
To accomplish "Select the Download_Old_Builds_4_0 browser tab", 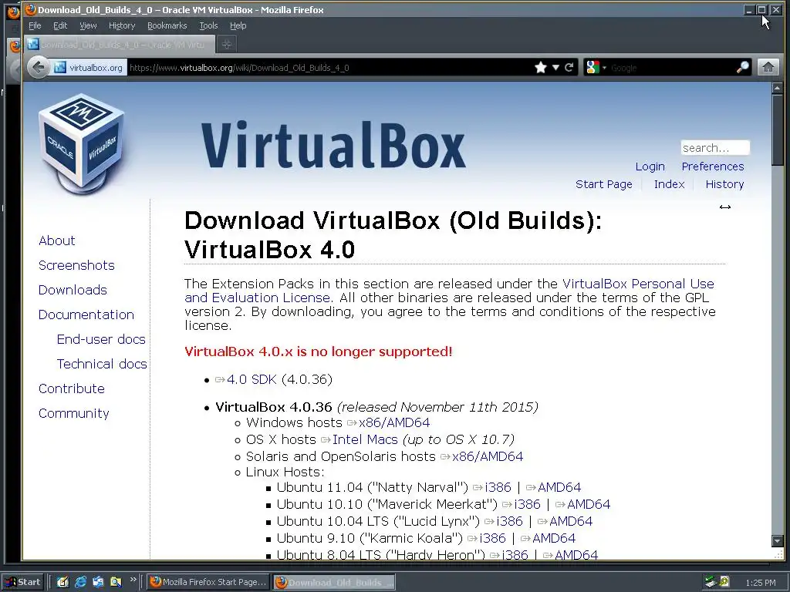I will [x=119, y=44].
